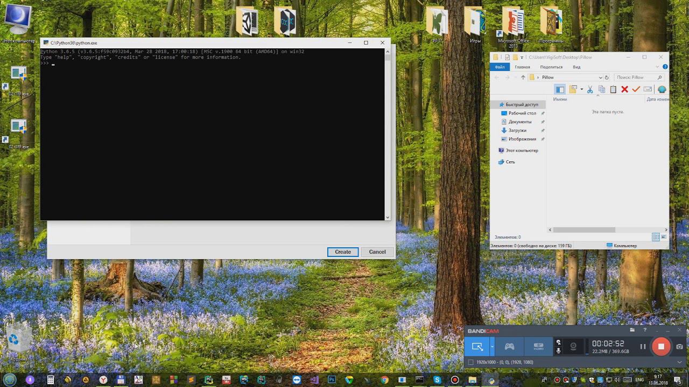
Task: Select Bandicam game recording mode
Action: pos(509,347)
